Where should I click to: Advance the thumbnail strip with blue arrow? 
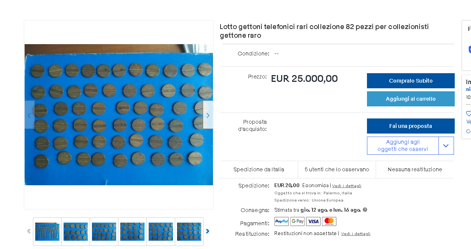tap(207, 231)
